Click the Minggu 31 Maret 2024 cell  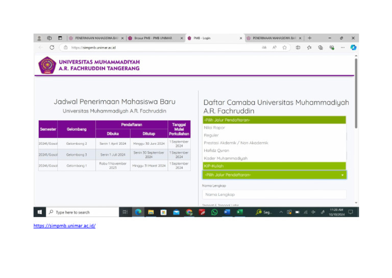click(149, 166)
